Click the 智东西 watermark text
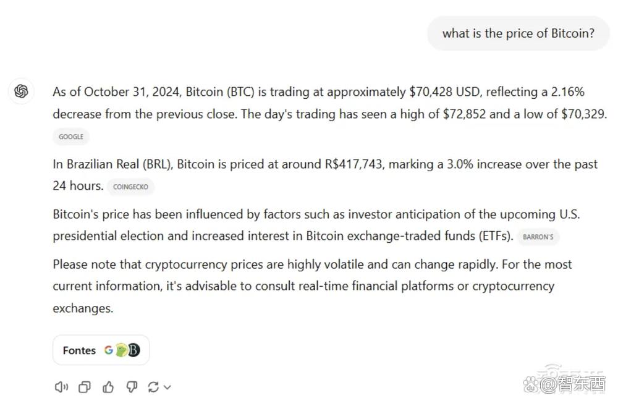Image resolution: width=618 pixels, height=406 pixels. coord(582,384)
